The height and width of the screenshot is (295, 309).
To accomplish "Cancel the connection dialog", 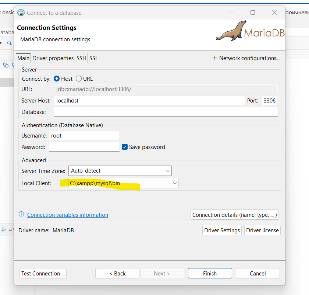I will point(258,273).
